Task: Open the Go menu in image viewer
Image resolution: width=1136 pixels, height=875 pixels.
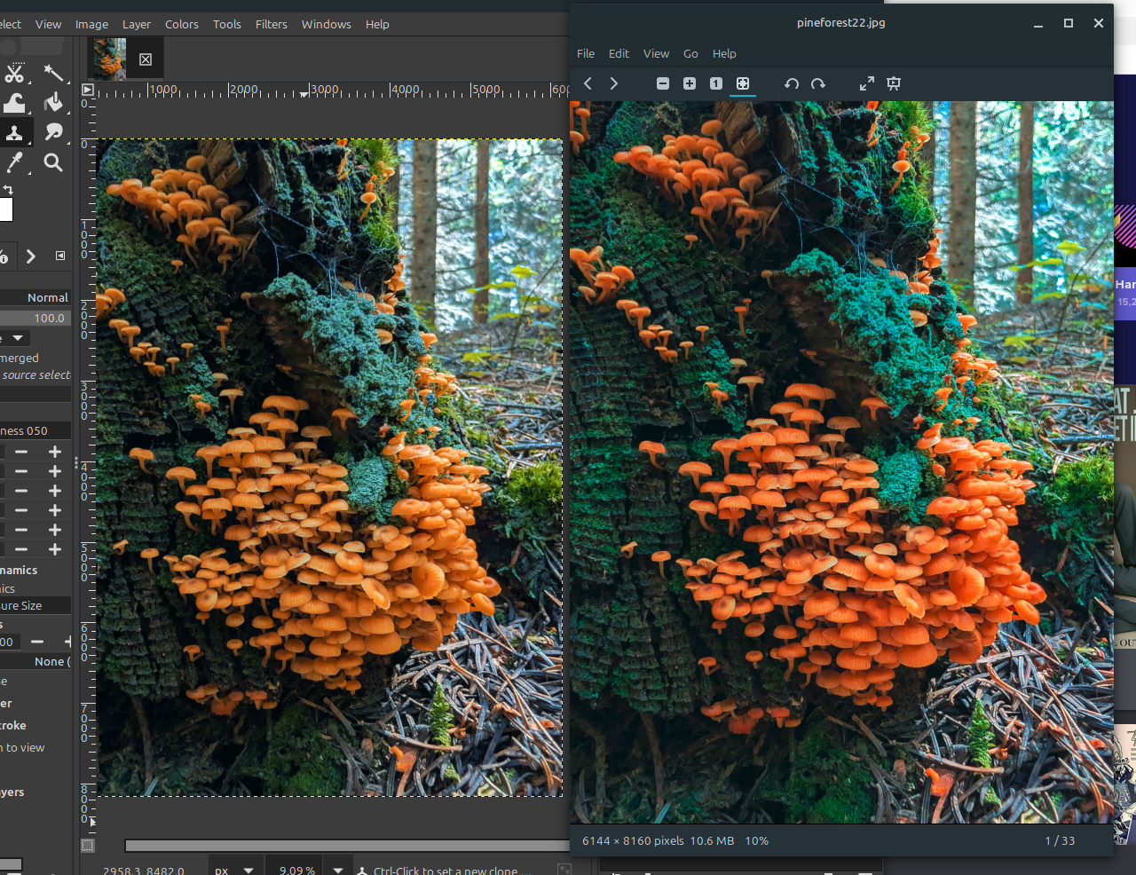Action: pyautogui.click(x=690, y=53)
